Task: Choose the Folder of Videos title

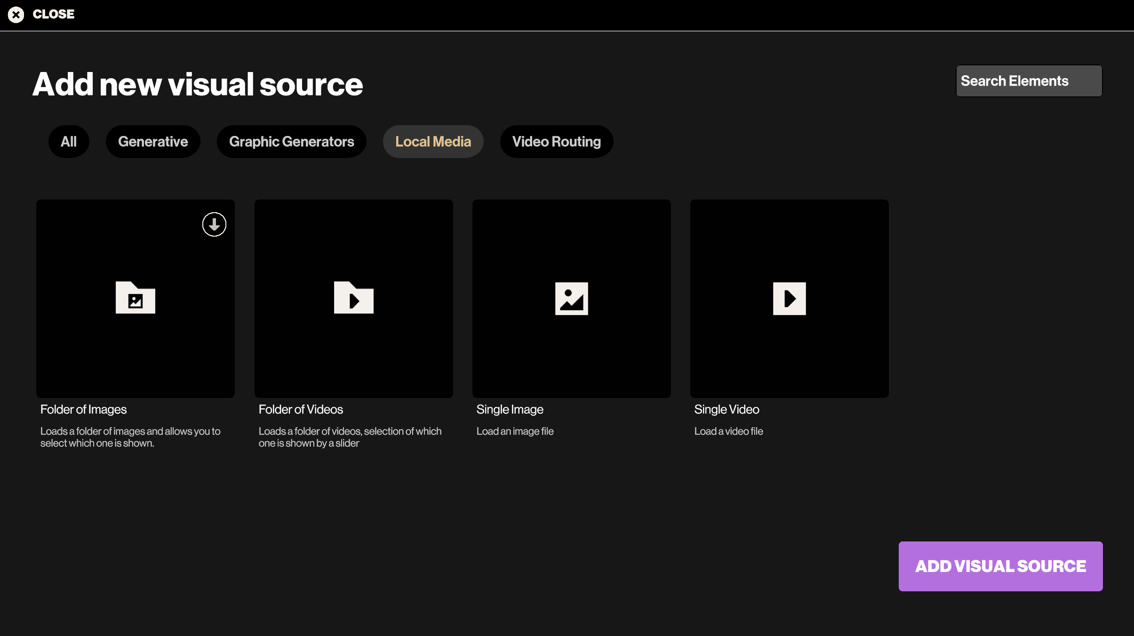Action: point(301,409)
